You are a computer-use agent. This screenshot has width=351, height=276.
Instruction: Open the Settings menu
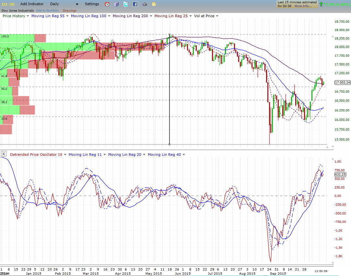click(x=92, y=4)
